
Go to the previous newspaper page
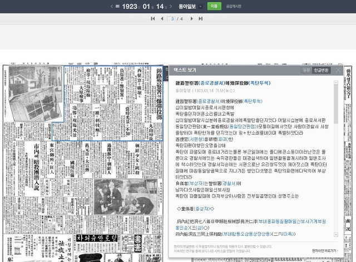162,18
